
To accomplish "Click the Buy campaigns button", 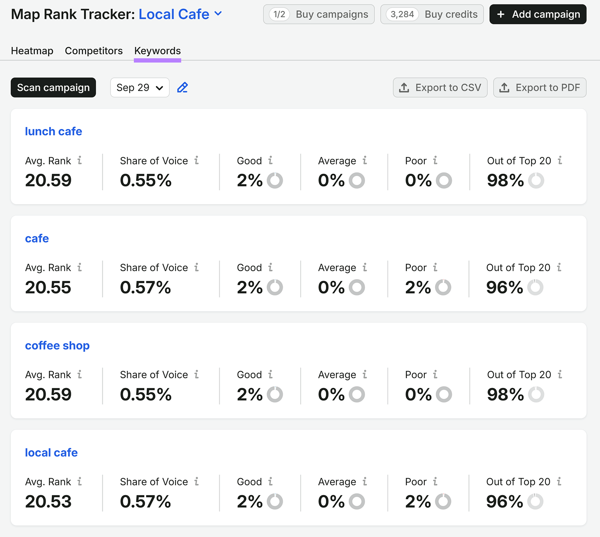I will [319, 14].
